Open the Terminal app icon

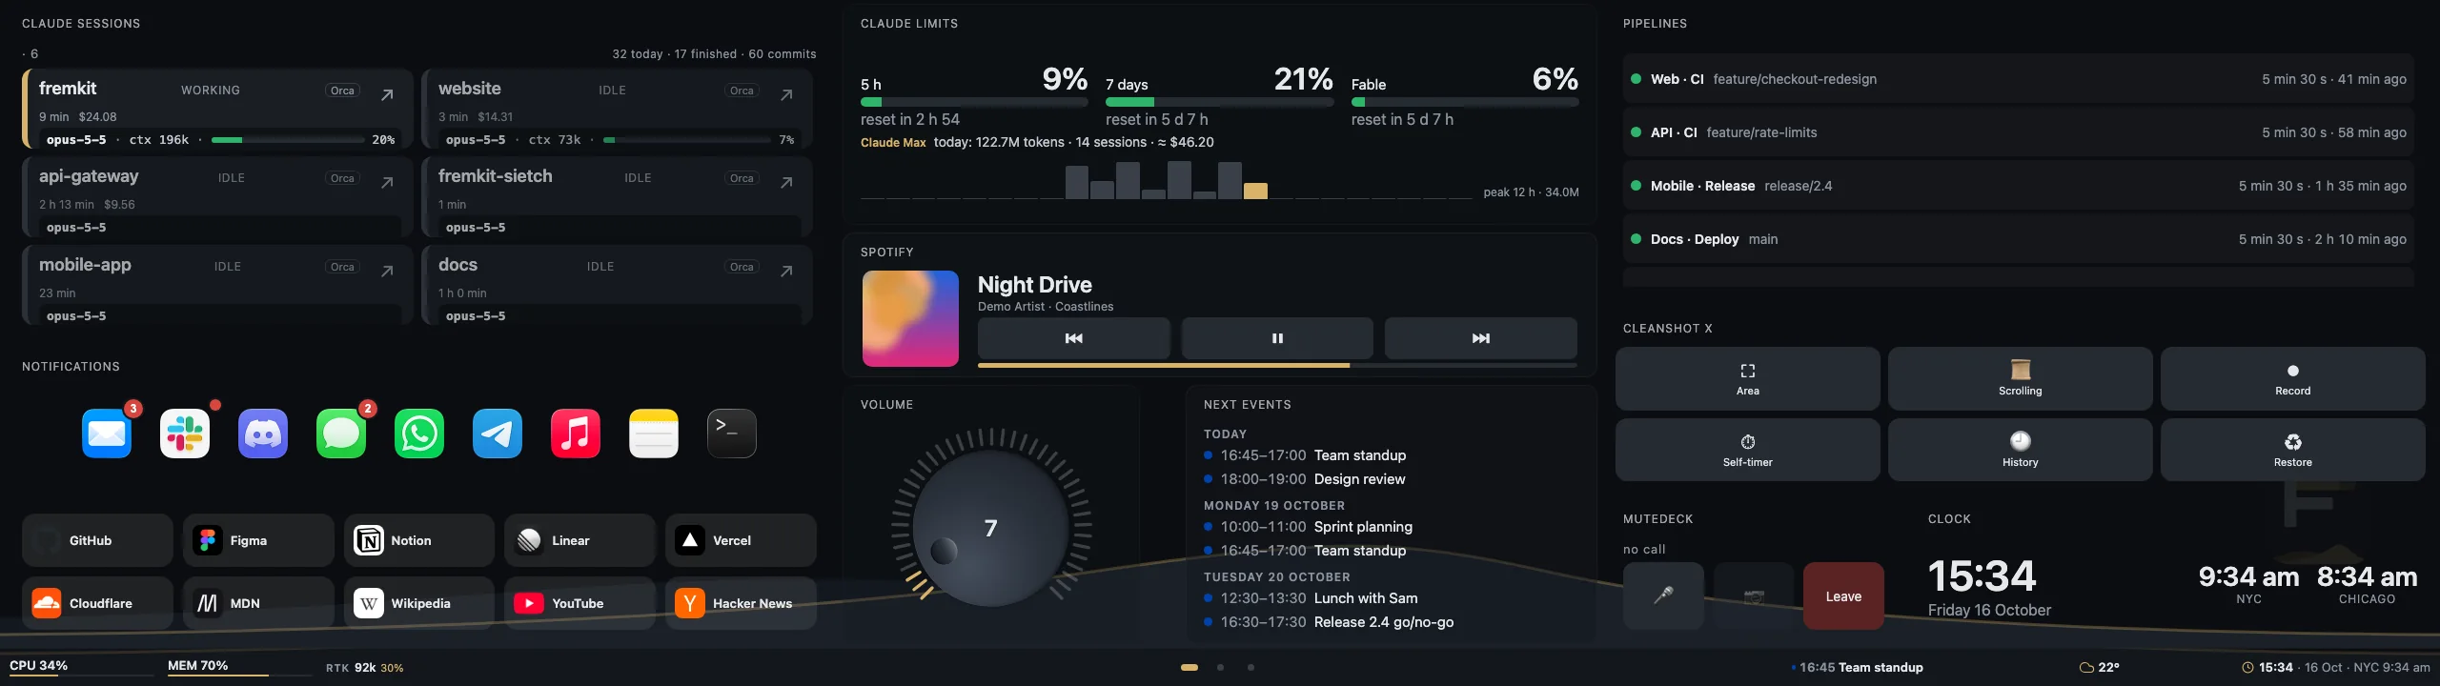pyautogui.click(x=732, y=434)
